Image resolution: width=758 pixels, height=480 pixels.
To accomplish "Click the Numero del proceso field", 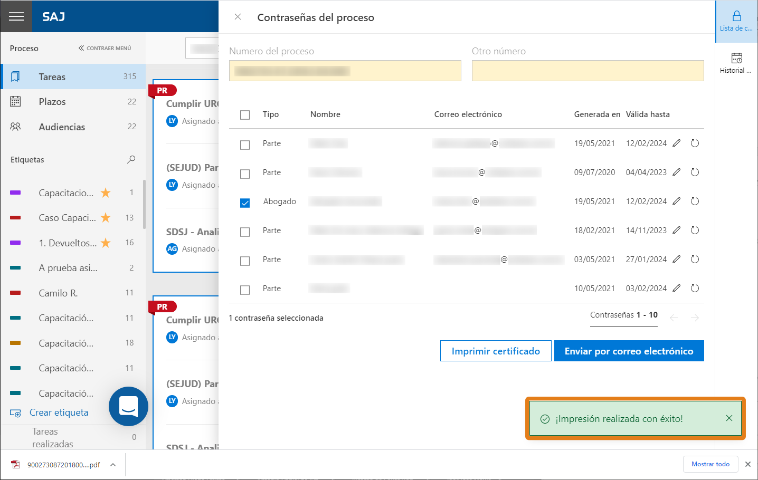I will click(x=345, y=71).
